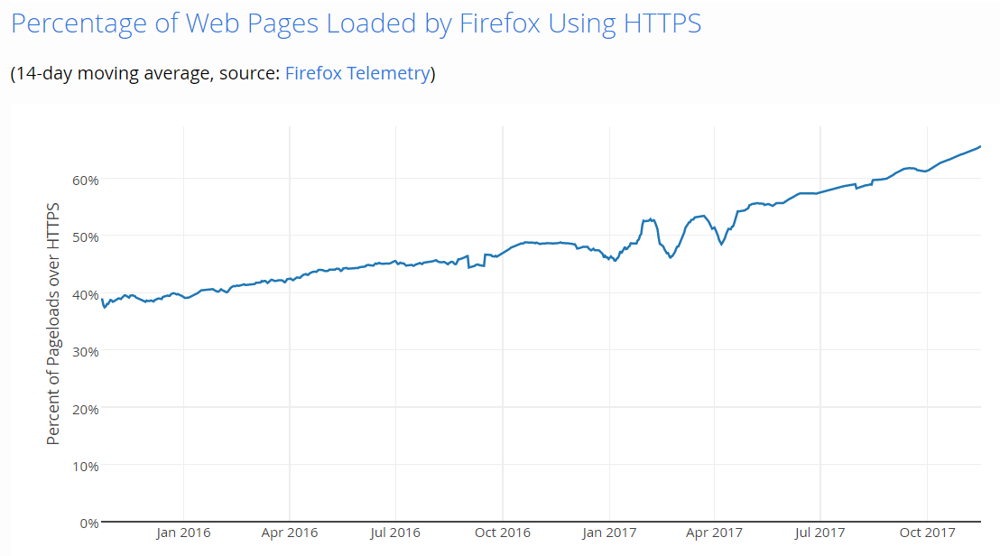Click the Jul 2016 x-axis label
This screenshot has width=1000, height=556.
pos(395,533)
